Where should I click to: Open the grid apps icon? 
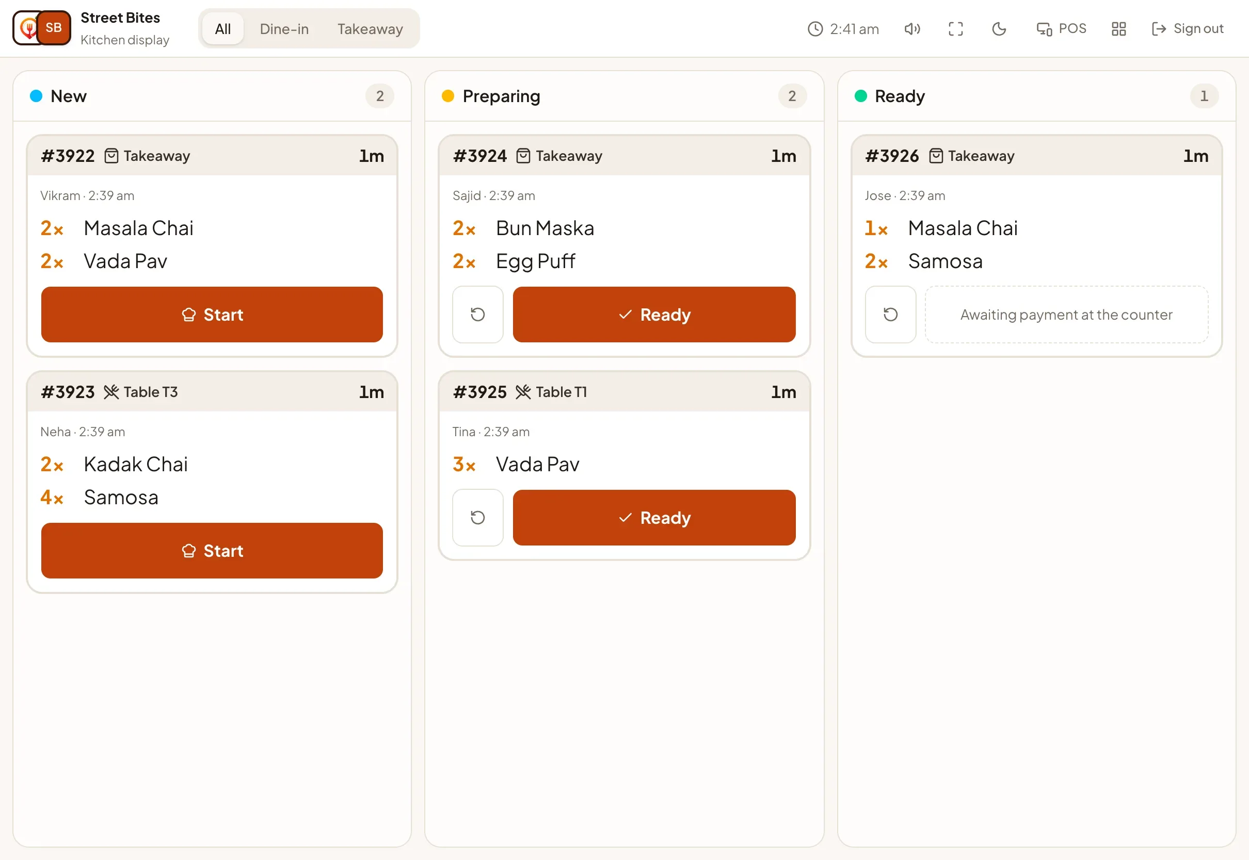(1119, 28)
